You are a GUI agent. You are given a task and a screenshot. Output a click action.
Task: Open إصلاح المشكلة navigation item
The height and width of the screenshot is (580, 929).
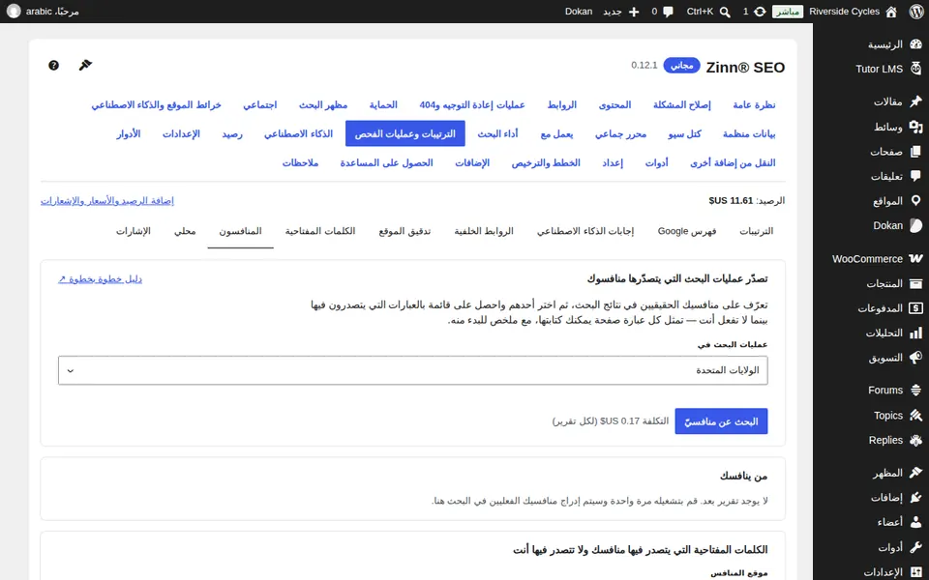(682, 105)
